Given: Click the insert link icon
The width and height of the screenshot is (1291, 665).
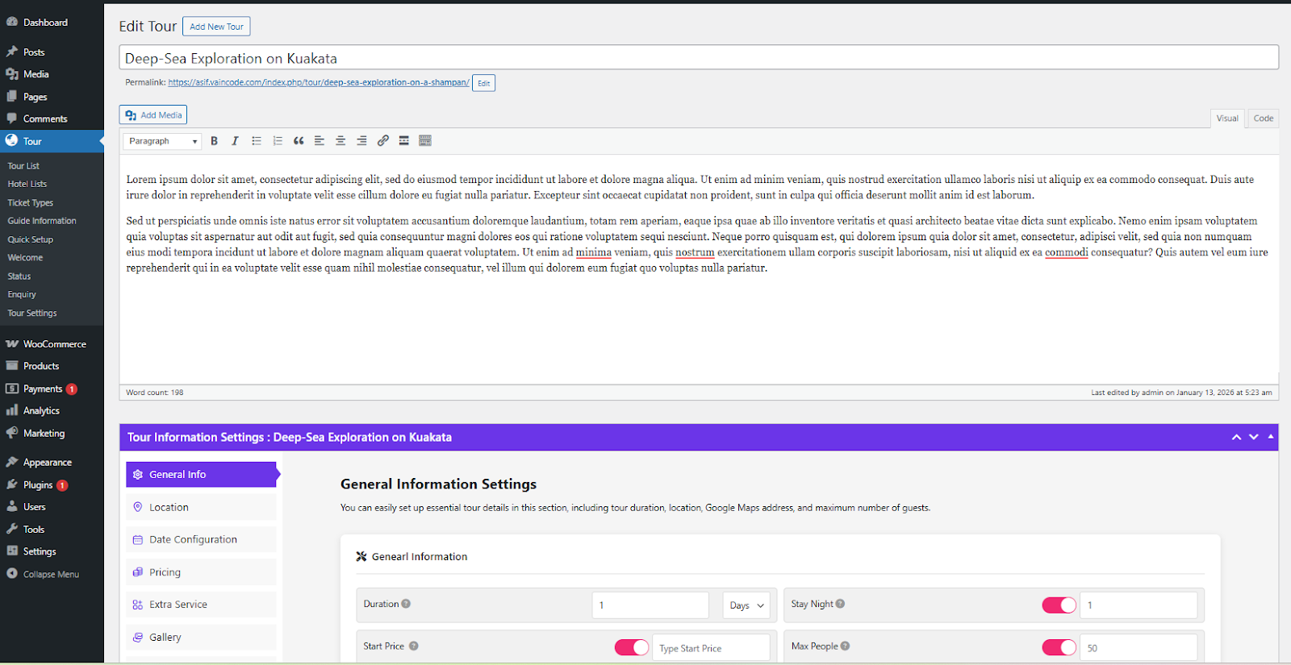Looking at the screenshot, I should (383, 141).
